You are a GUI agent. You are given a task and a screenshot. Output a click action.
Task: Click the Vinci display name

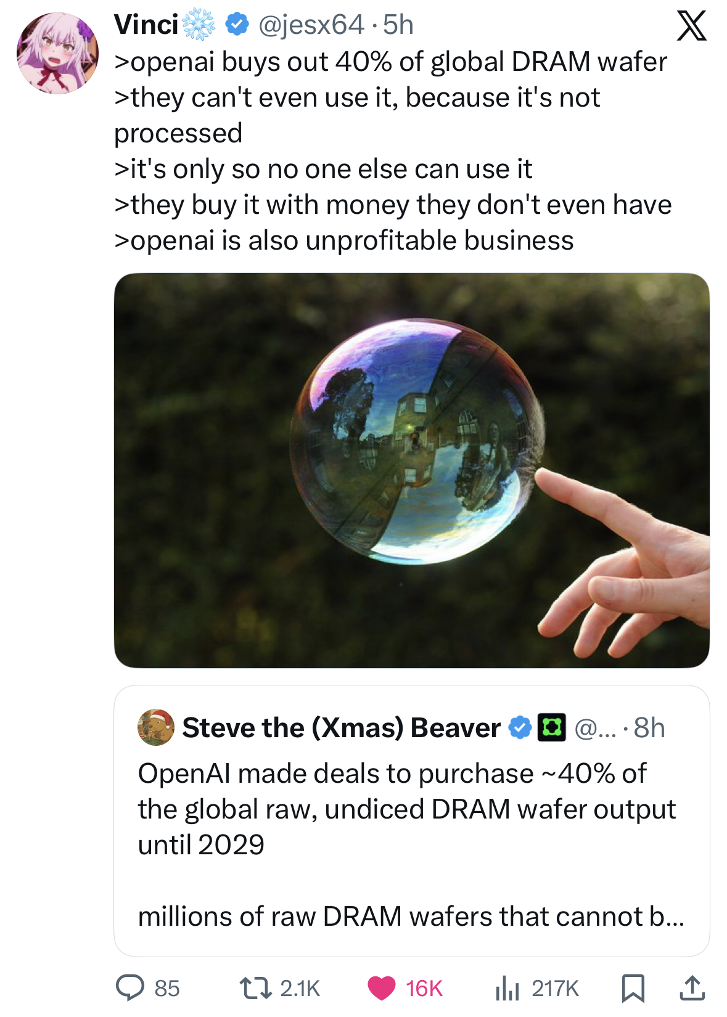tap(146, 25)
